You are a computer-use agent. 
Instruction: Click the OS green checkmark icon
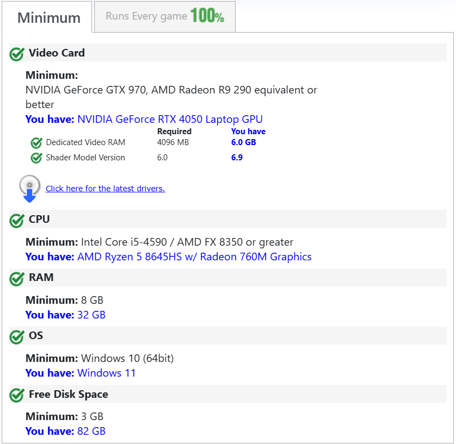(x=17, y=336)
